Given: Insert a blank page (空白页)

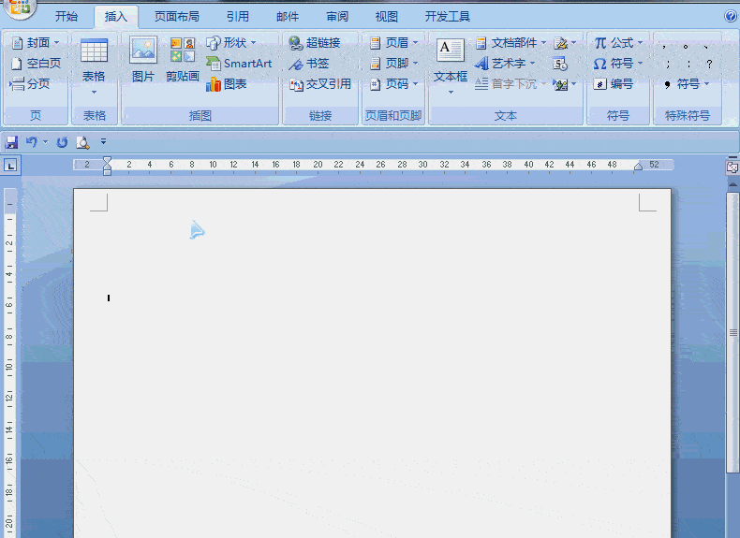Looking at the screenshot, I should point(36,64).
